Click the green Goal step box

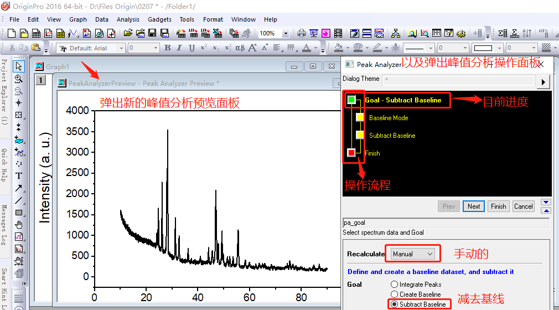click(x=351, y=100)
